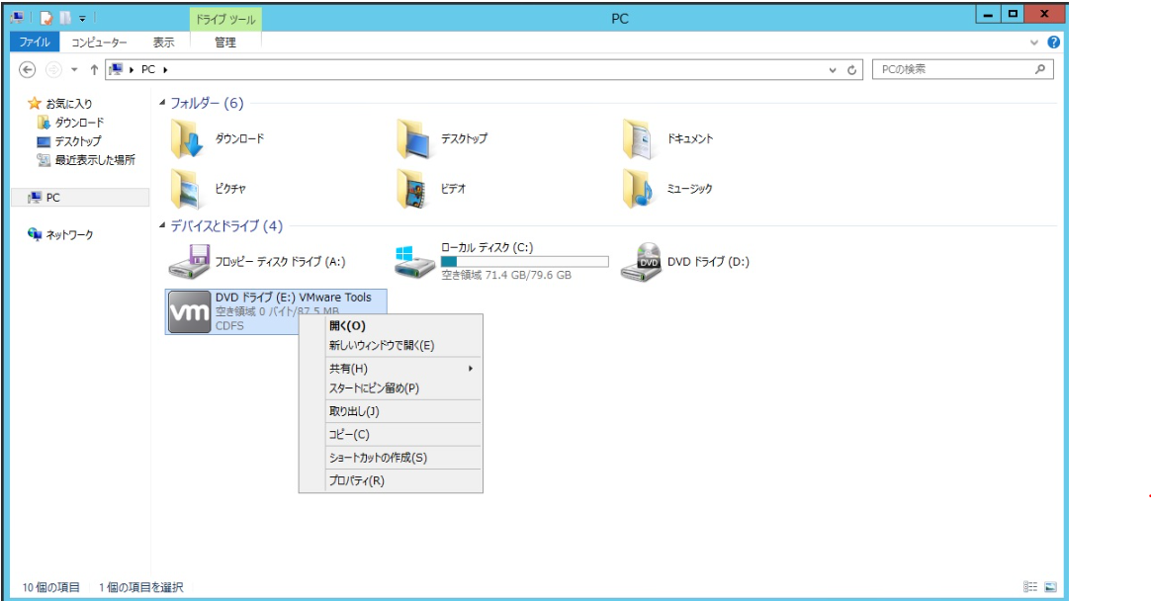Select the ビデオ folder icon
This screenshot has height=601, width=1151.
pyautogui.click(x=411, y=189)
